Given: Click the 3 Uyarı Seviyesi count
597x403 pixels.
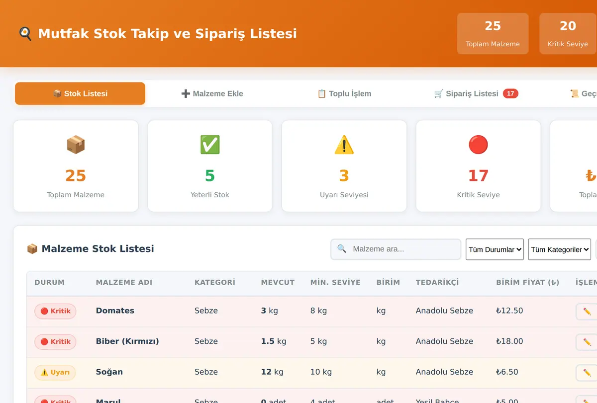Looking at the screenshot, I should (344, 175).
